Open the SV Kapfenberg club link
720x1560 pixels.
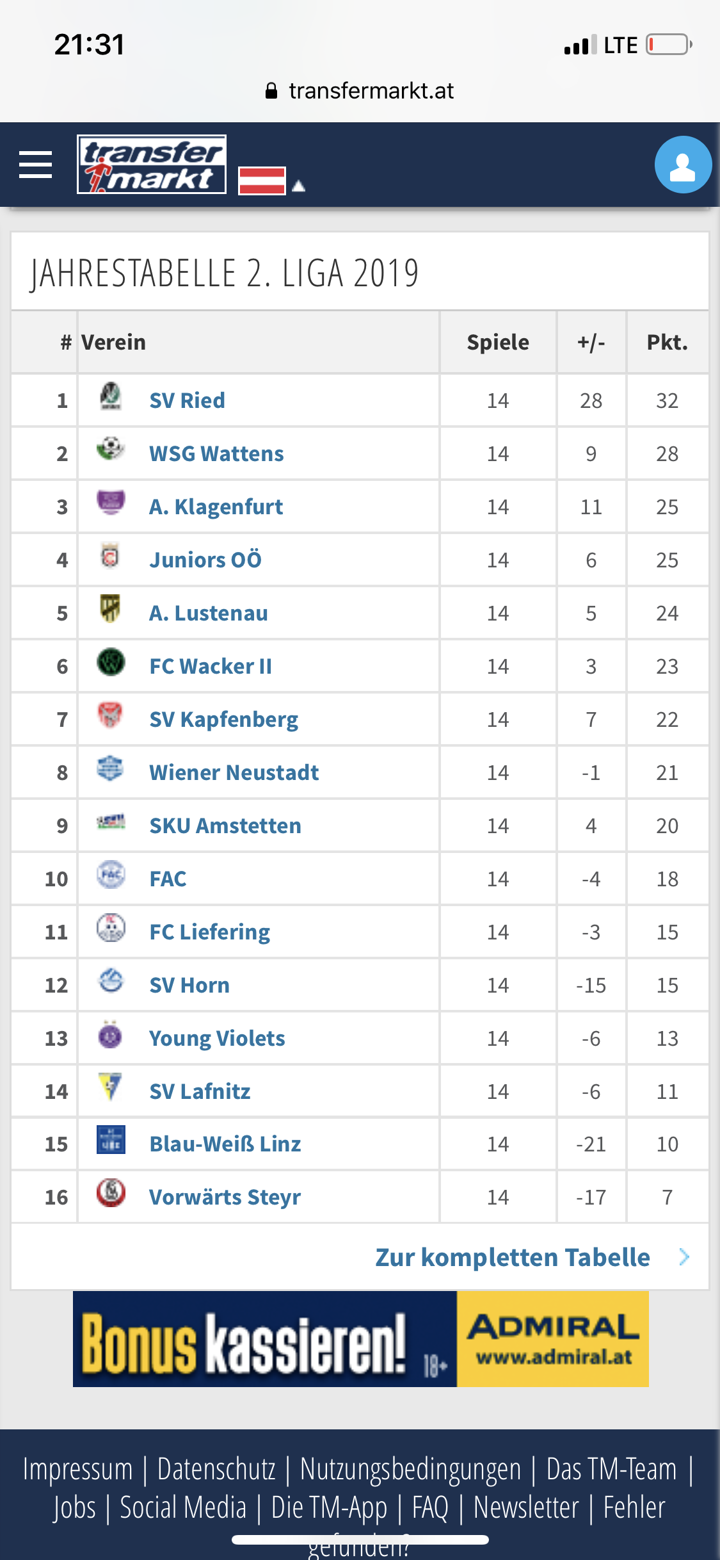click(223, 719)
